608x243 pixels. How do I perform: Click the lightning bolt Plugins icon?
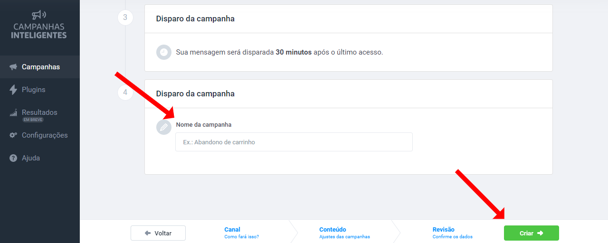13,90
